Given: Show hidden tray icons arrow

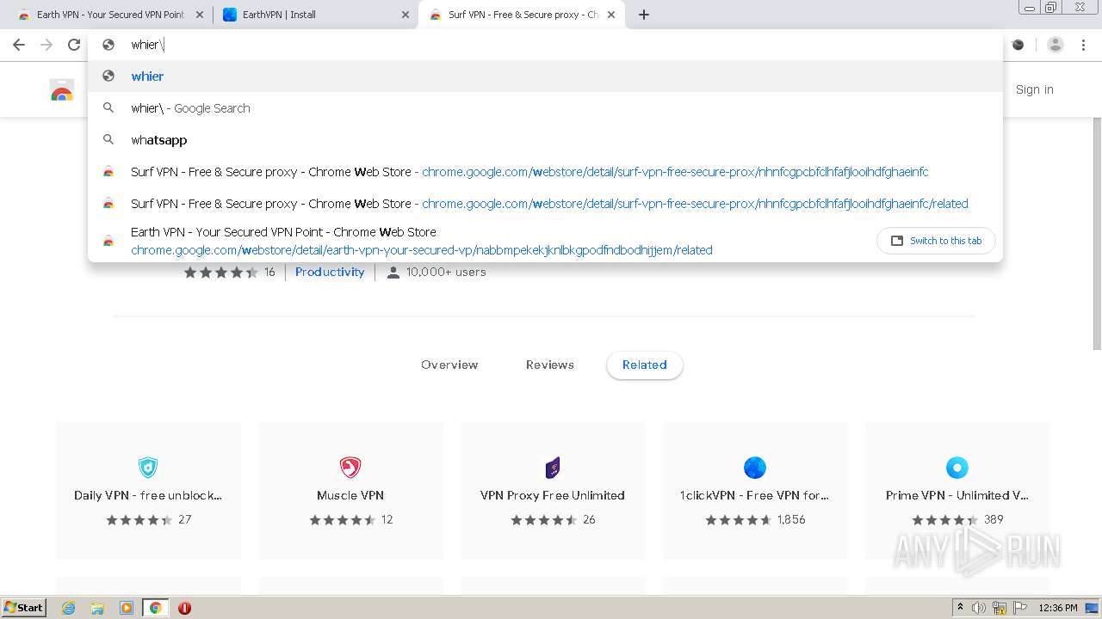Looking at the screenshot, I should pos(960,608).
